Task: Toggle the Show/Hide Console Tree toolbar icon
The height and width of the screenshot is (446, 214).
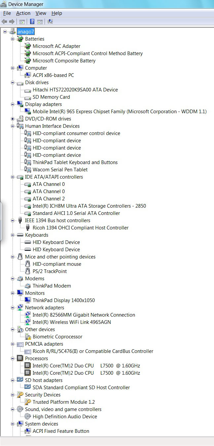Action: (x=22, y=21)
